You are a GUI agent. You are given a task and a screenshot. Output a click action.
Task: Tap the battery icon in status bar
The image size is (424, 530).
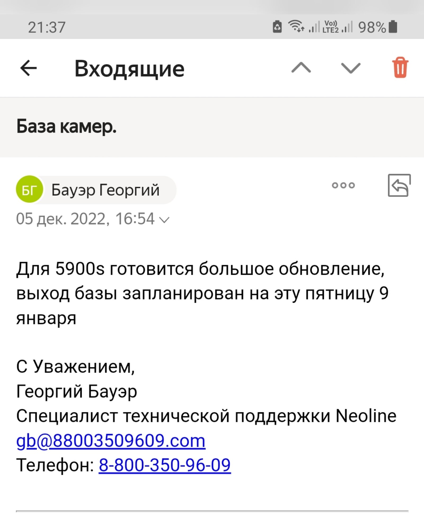pyautogui.click(x=393, y=27)
